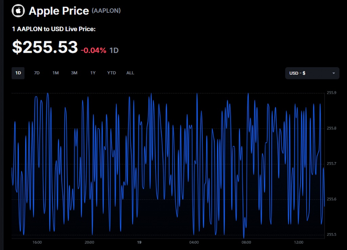Select the 1M time range
The image size is (347, 250).
click(x=56, y=73)
